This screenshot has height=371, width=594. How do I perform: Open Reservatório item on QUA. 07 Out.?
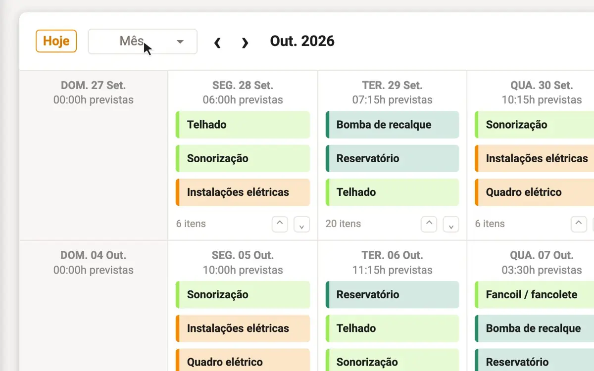(x=534, y=360)
